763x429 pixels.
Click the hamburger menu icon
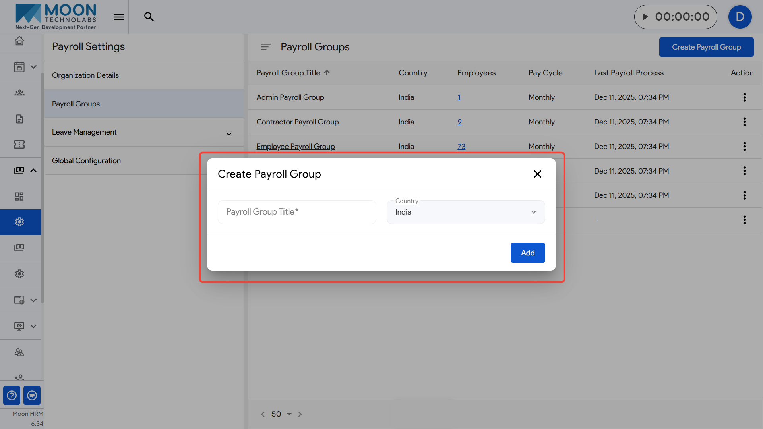click(x=119, y=17)
